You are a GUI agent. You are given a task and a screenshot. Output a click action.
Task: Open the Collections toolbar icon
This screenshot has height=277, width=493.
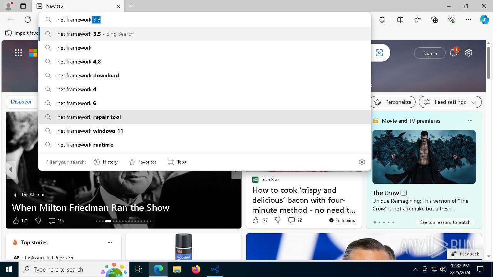(x=434, y=20)
